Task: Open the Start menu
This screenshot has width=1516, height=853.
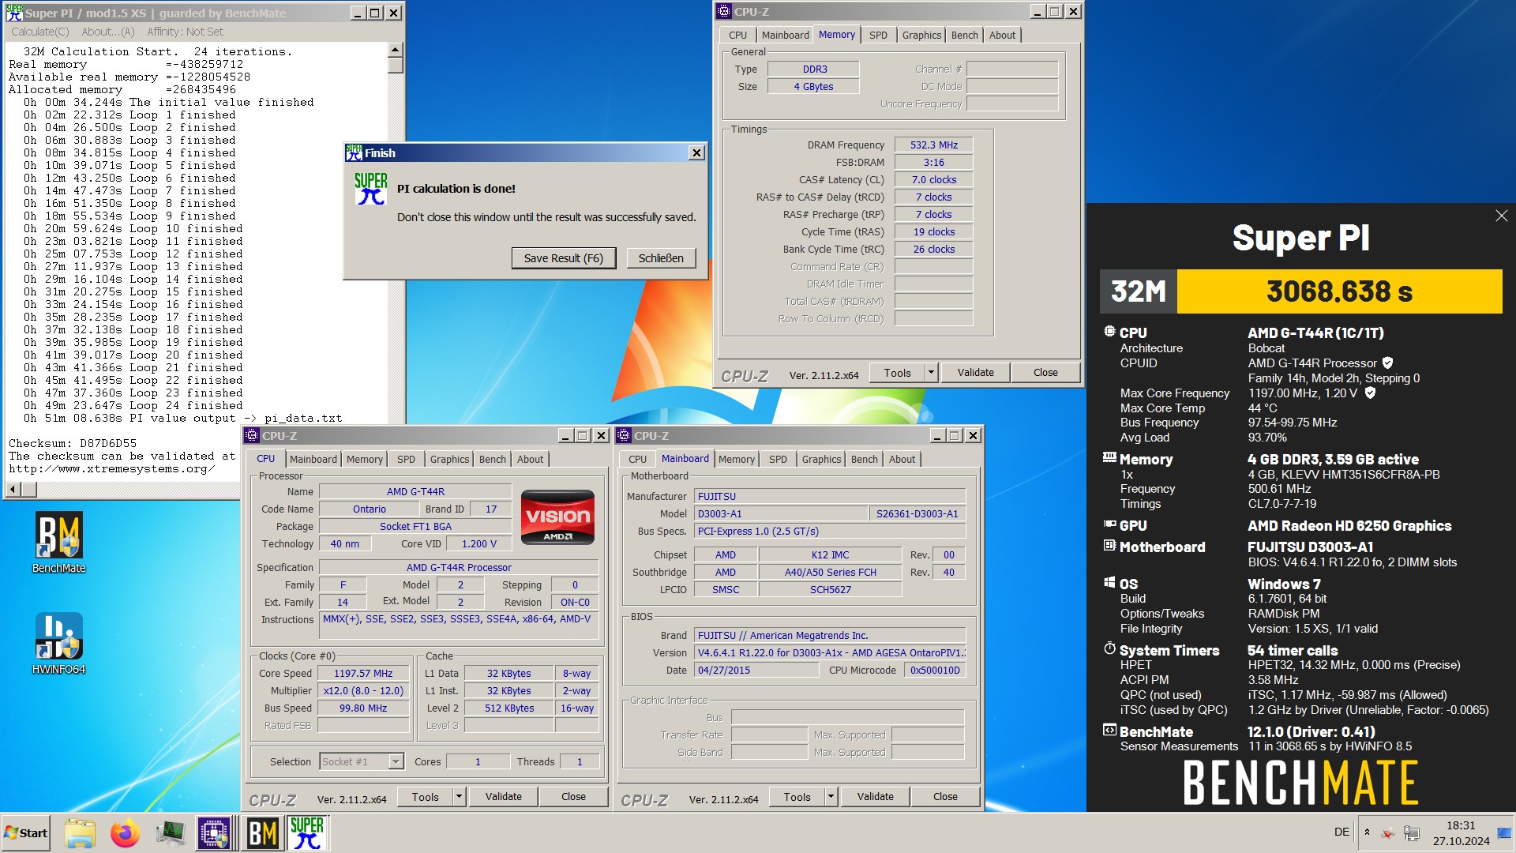Action: 26,833
